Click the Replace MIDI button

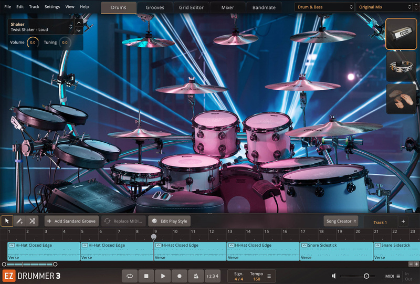pyautogui.click(x=123, y=222)
